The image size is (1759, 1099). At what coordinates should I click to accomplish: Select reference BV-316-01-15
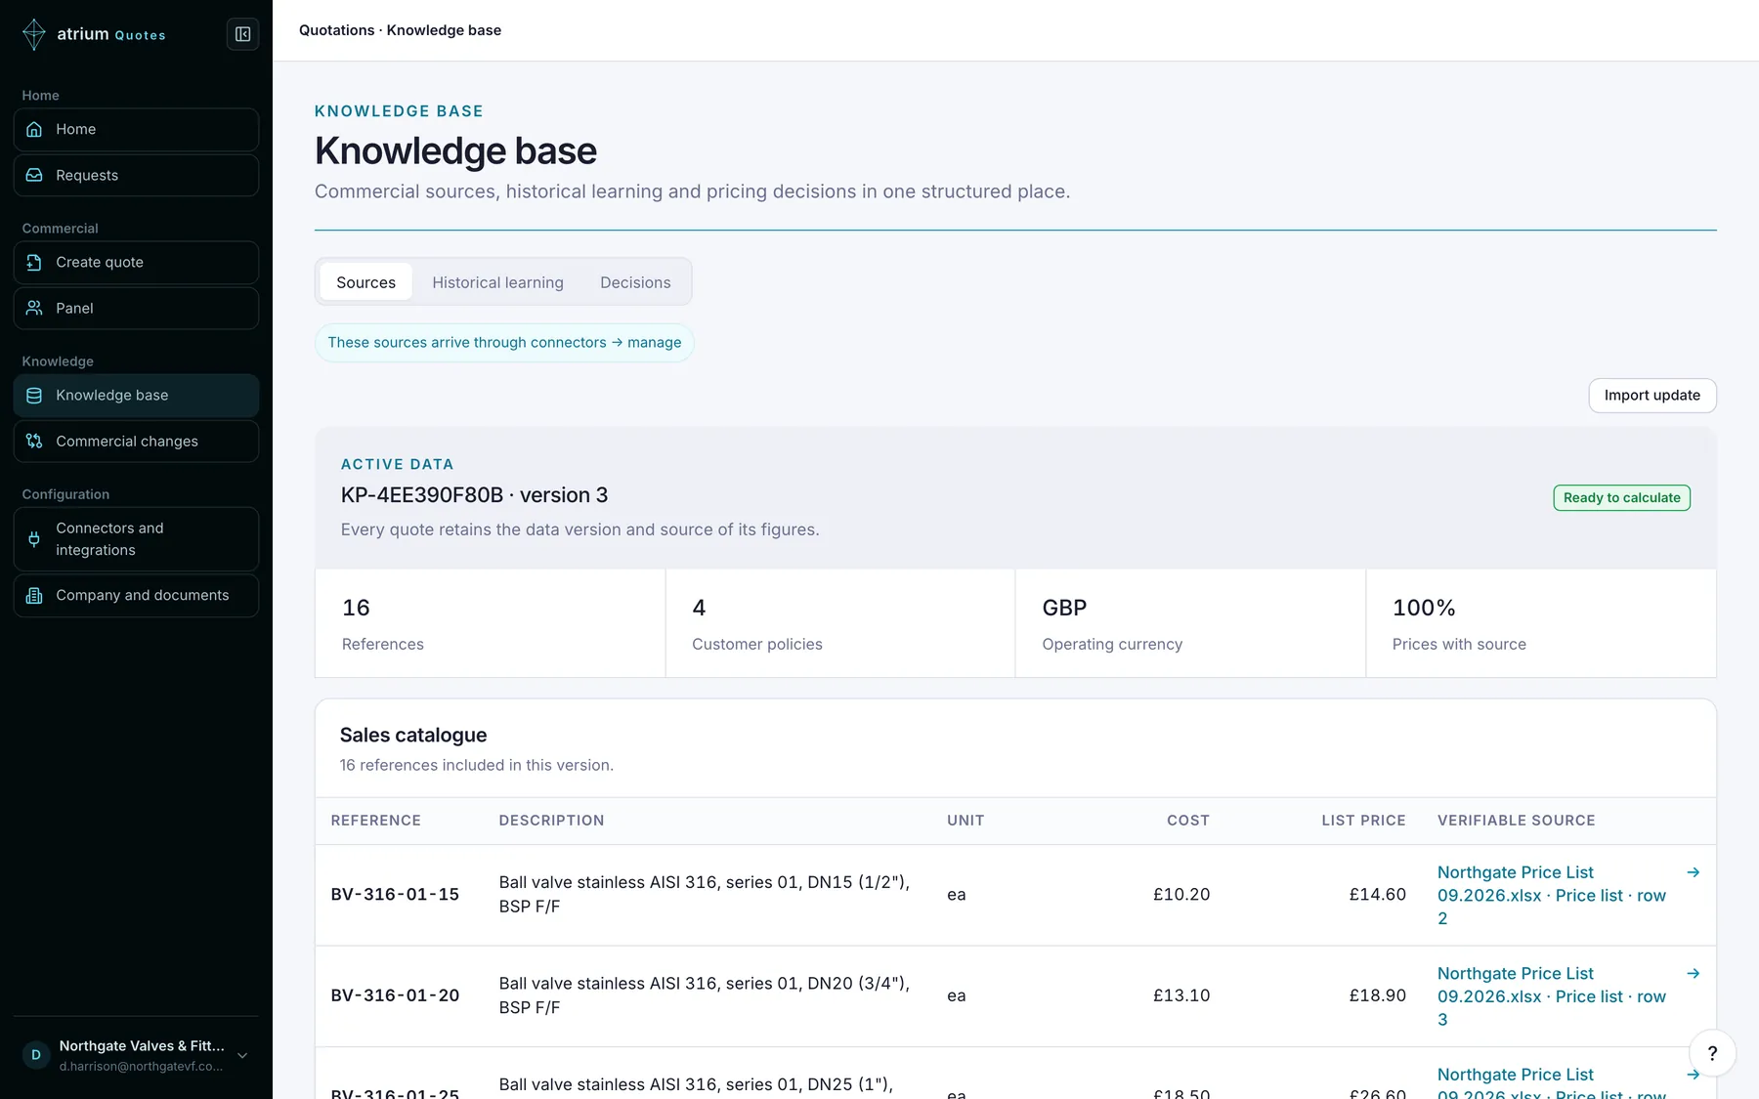point(395,895)
